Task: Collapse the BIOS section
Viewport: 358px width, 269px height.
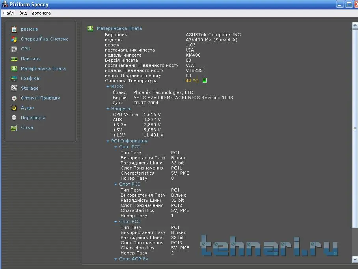Action: 108,87
